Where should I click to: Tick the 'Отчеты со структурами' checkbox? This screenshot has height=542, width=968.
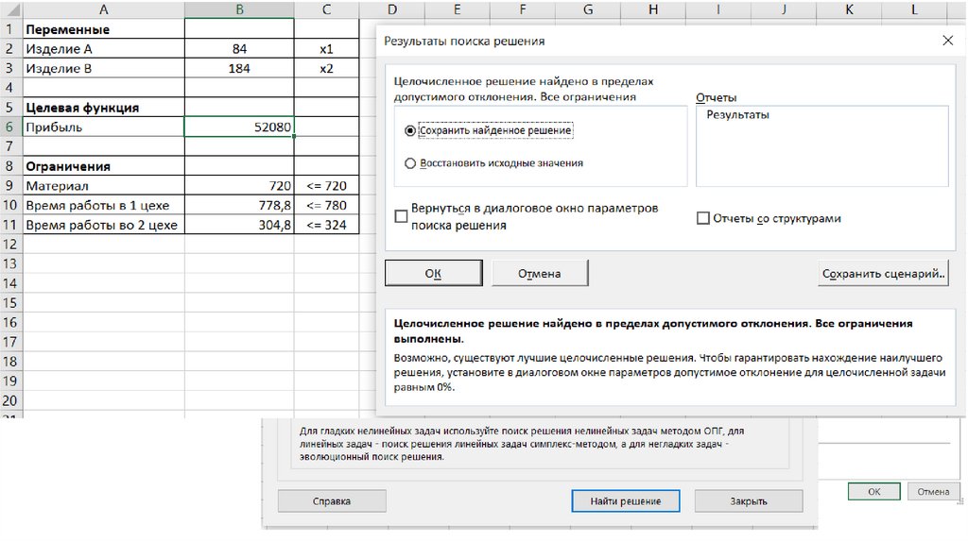[x=702, y=218]
